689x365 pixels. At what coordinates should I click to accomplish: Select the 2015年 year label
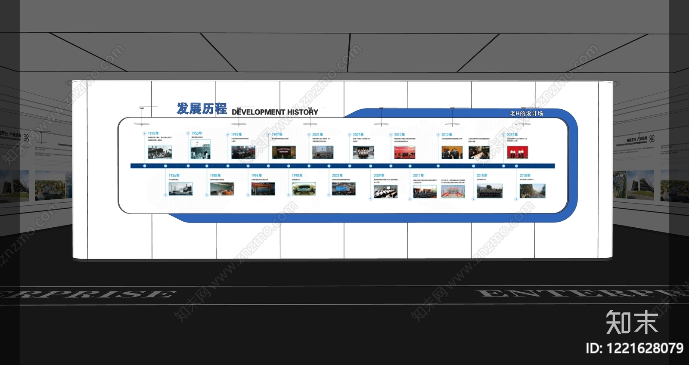[482, 176]
